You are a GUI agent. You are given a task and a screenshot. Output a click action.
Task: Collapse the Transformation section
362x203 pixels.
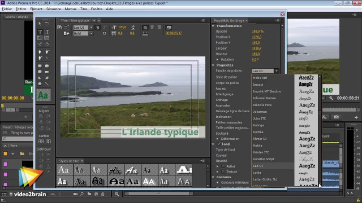[213, 26]
